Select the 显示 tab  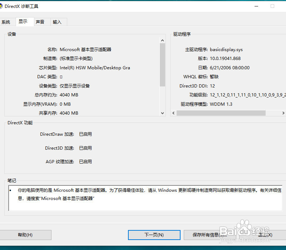(x=25, y=22)
